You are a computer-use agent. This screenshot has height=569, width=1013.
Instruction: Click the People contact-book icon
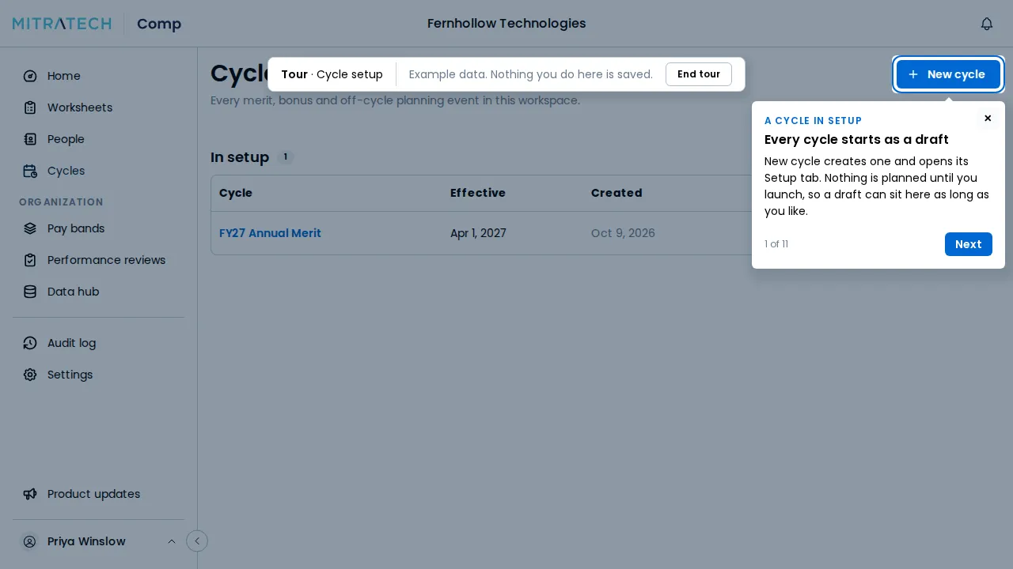pos(30,139)
